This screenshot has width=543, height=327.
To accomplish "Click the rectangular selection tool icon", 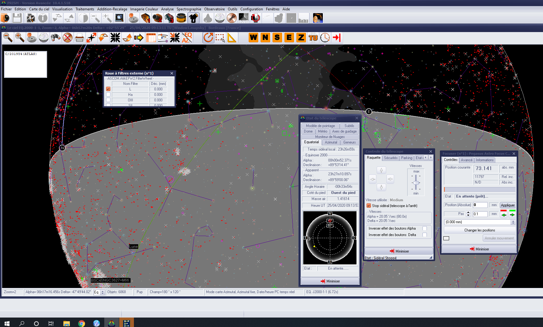I will click(220, 38).
